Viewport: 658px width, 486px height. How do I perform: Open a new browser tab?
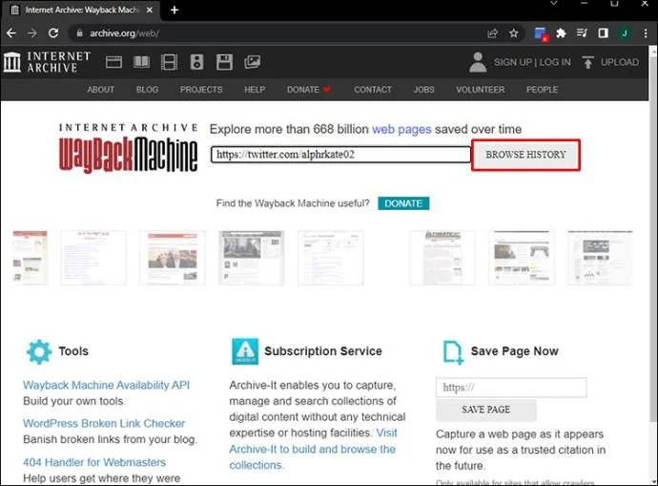click(x=175, y=10)
